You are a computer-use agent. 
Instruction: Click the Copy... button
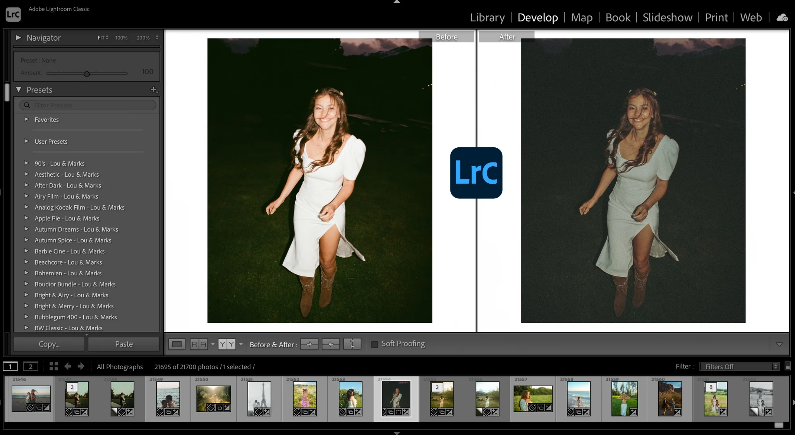click(49, 344)
